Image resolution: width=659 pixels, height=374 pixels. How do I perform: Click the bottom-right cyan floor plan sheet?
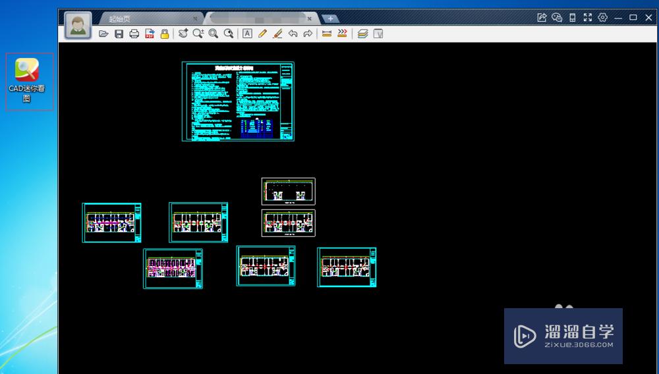pos(347,267)
